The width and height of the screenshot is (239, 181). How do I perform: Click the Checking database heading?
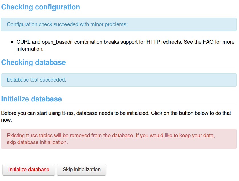pyautogui.click(x=34, y=62)
